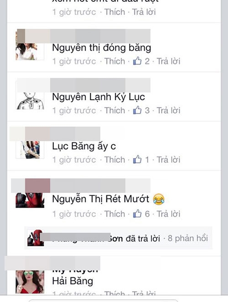
Task: Click 'Trả lời' on the topmost partial comment
Action: (x=144, y=12)
